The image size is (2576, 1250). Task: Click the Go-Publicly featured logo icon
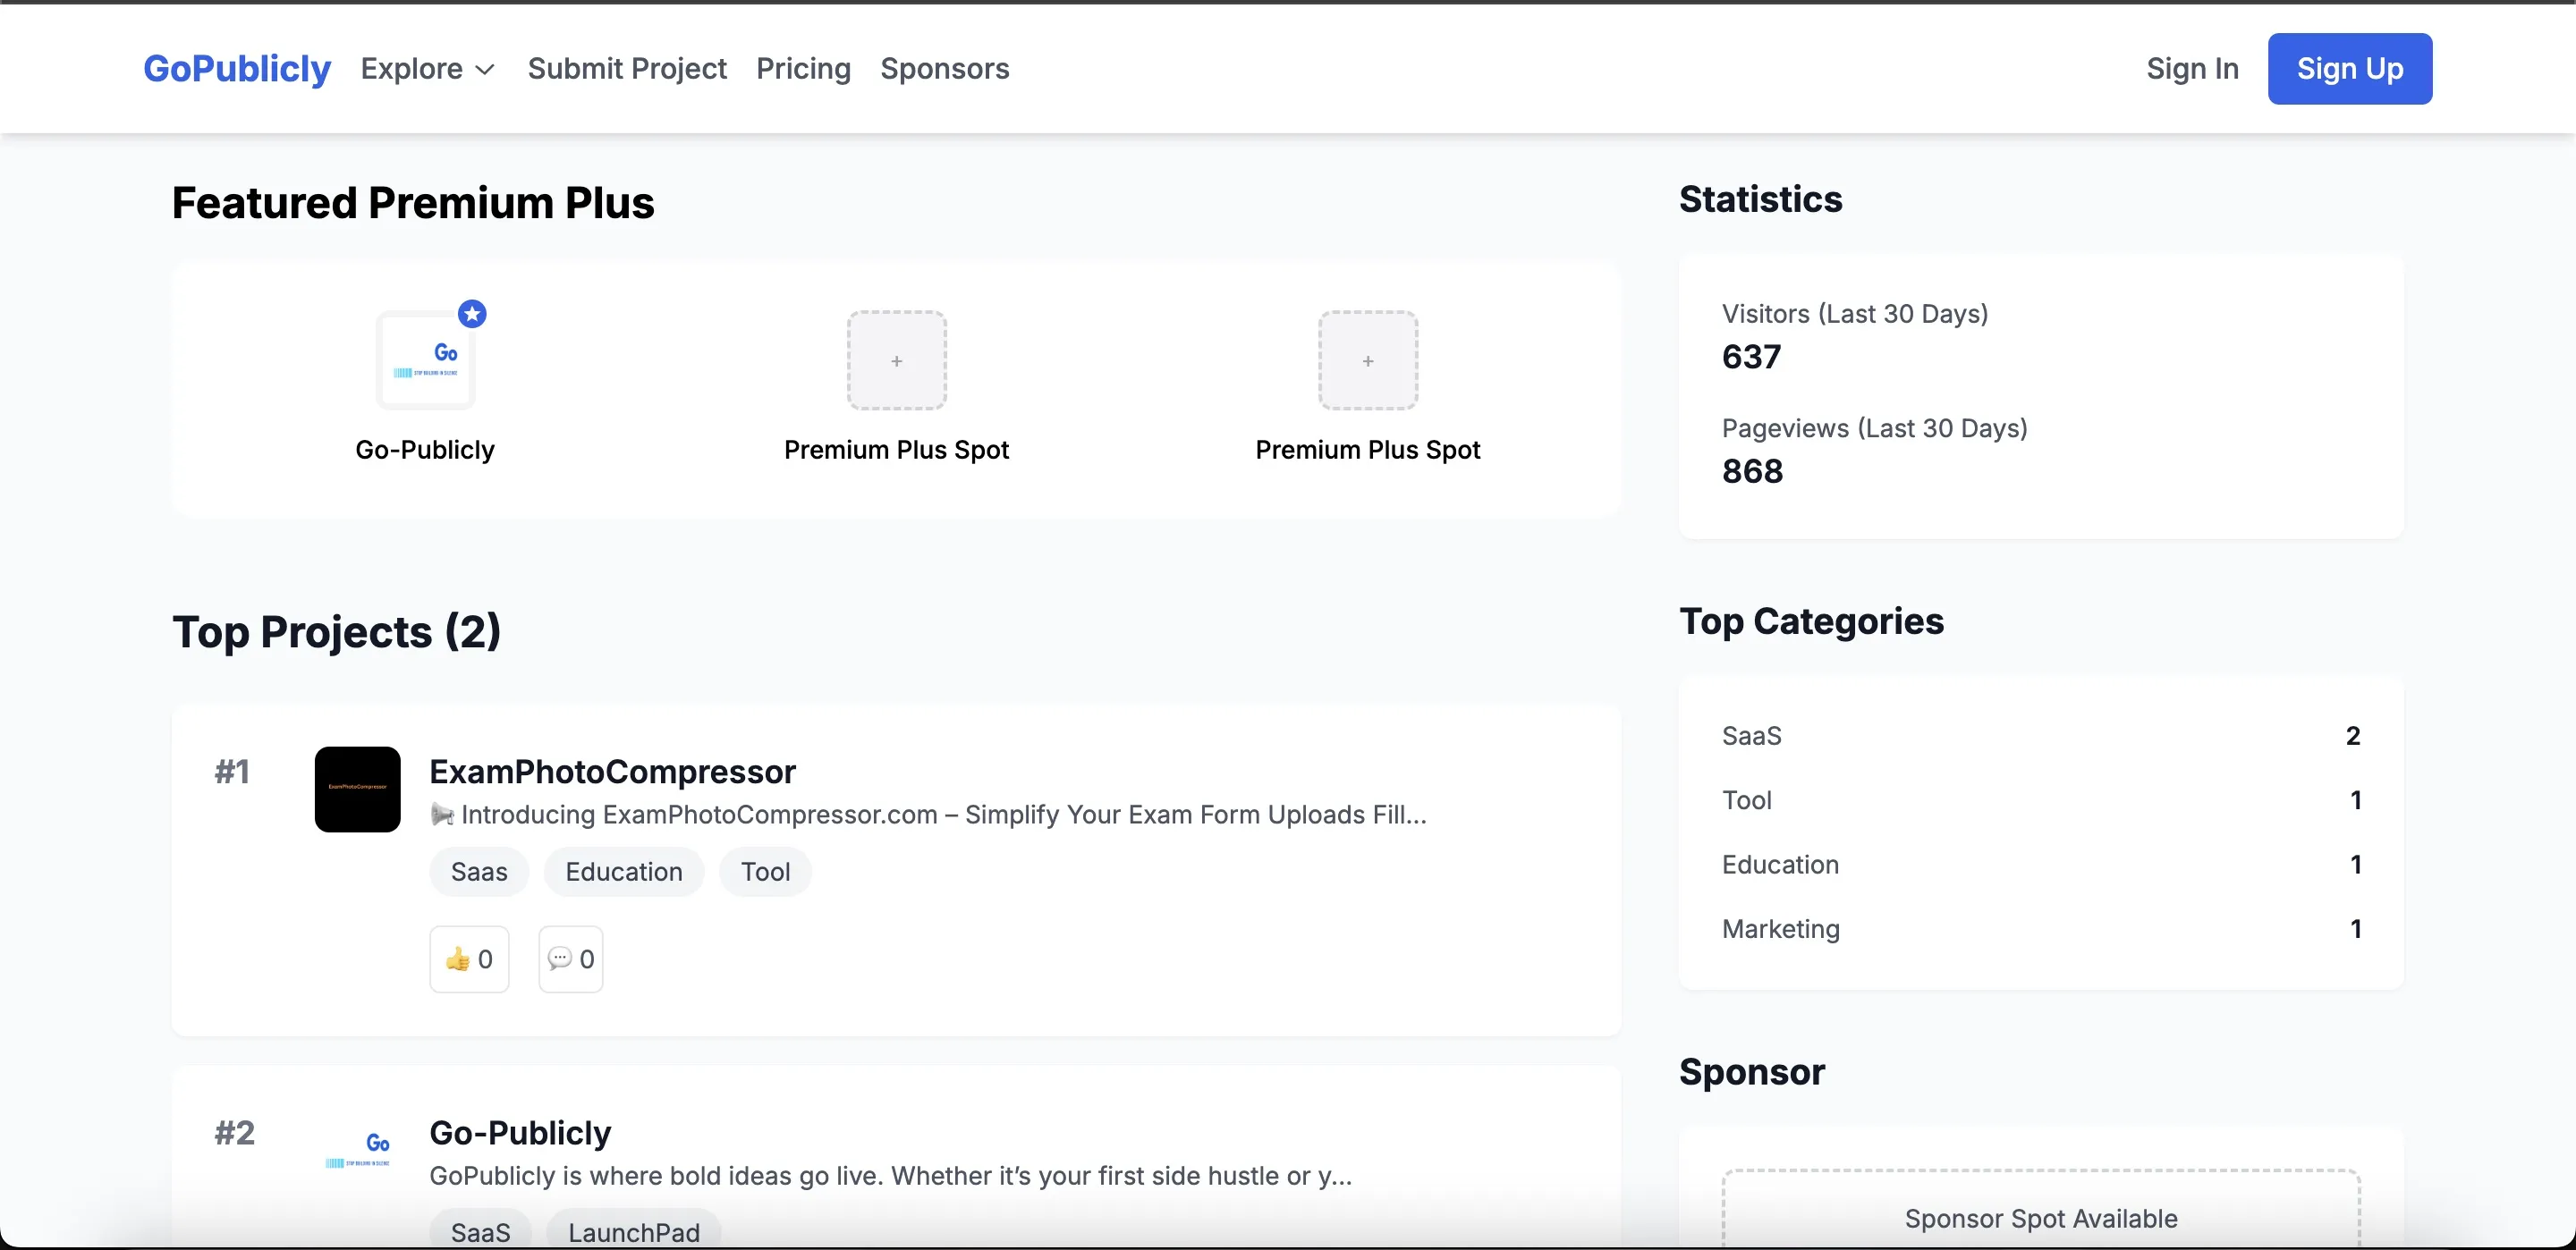[x=425, y=360]
